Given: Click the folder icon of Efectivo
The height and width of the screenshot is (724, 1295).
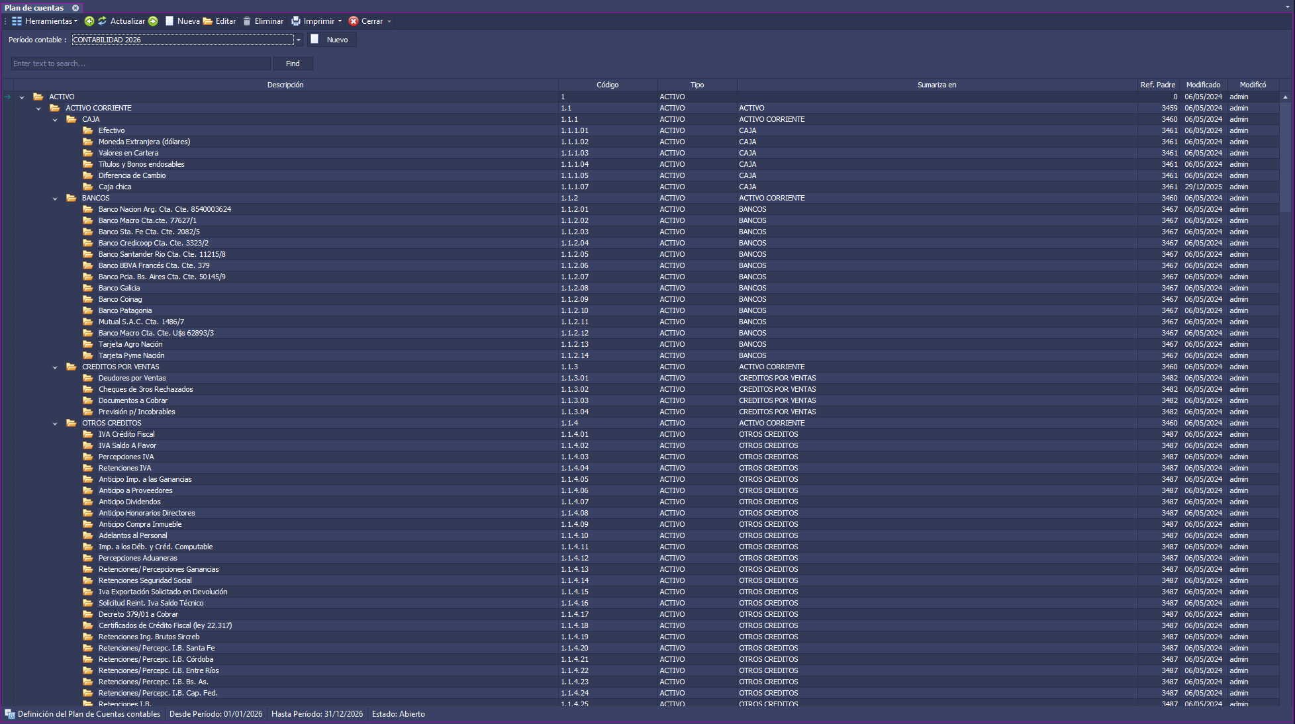Looking at the screenshot, I should point(88,130).
